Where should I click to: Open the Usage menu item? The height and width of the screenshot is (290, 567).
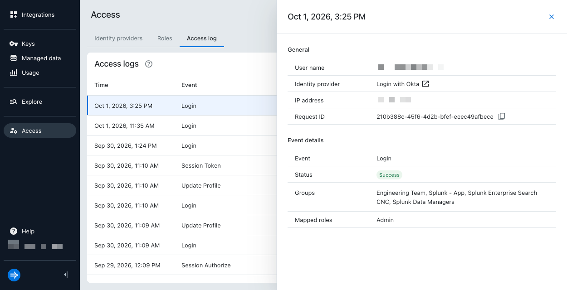(x=40, y=72)
